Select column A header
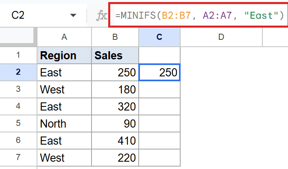 tap(64, 37)
